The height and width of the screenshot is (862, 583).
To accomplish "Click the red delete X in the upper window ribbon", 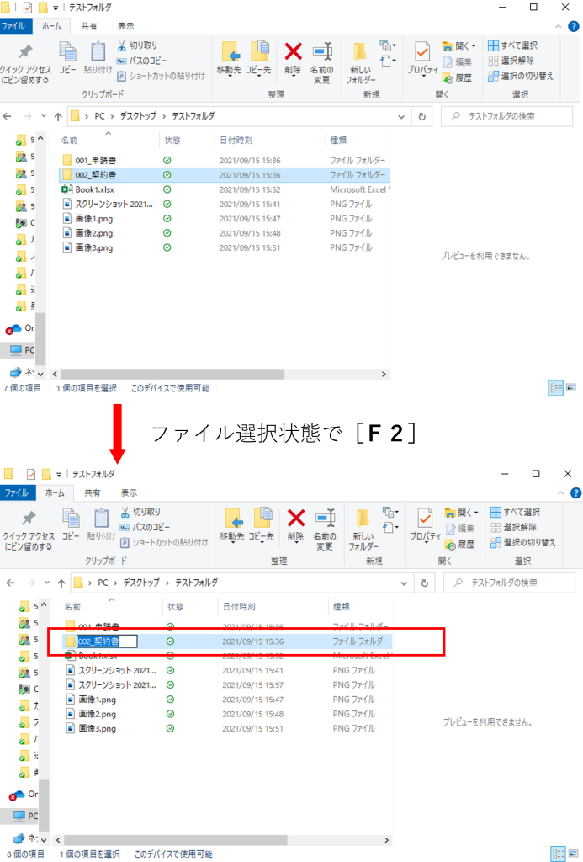I will point(293,52).
